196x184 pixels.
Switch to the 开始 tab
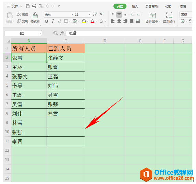coord(120,6)
